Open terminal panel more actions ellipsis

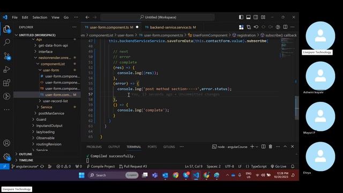[x=278, y=146]
